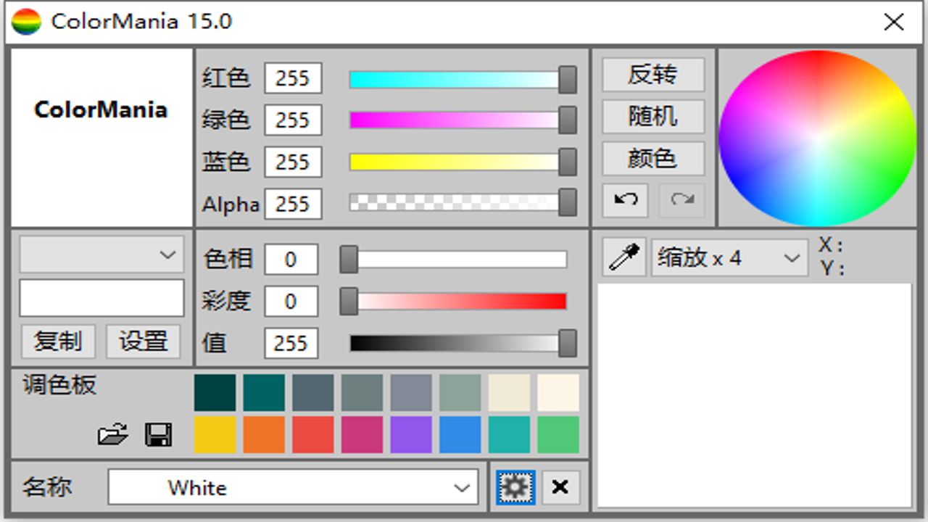
Task: Expand the 缩放 x 4 zoom dropdown
Action: (x=730, y=258)
